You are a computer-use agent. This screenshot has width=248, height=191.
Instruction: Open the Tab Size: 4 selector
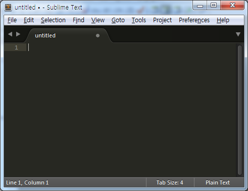(x=170, y=182)
